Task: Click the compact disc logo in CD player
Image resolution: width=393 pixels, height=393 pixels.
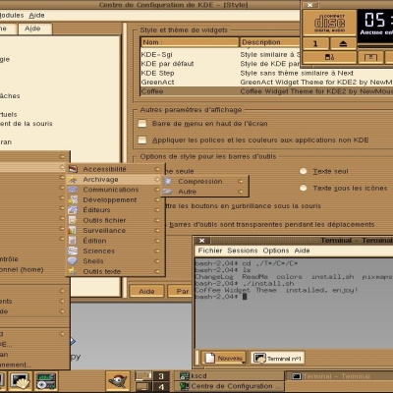Action: point(329,23)
